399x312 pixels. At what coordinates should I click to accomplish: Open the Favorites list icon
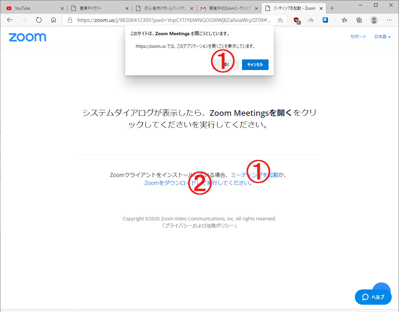[344, 20]
